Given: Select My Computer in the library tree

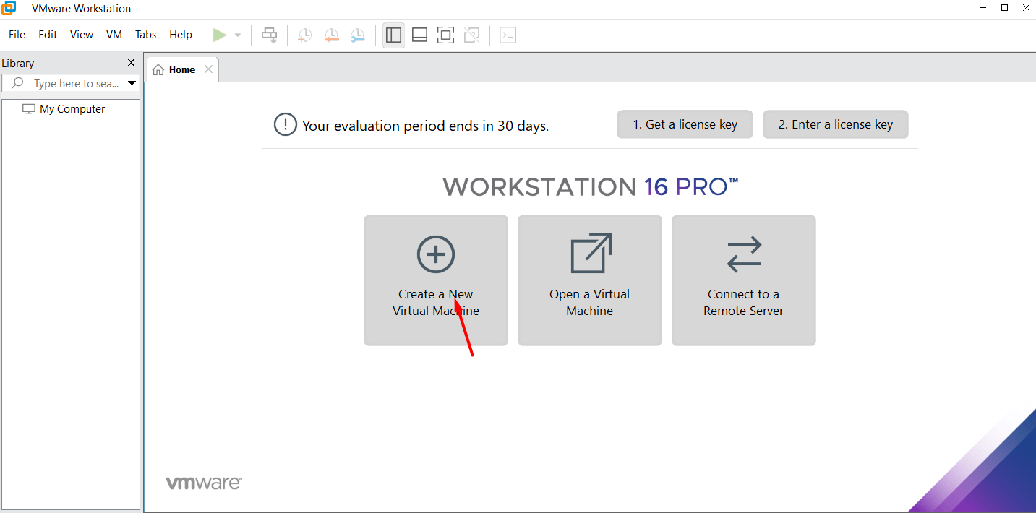Looking at the screenshot, I should [x=72, y=109].
